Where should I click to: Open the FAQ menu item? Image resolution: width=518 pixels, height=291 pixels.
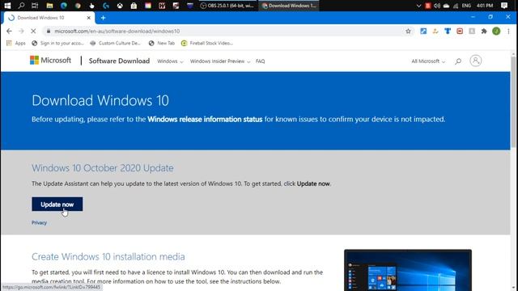(x=261, y=61)
